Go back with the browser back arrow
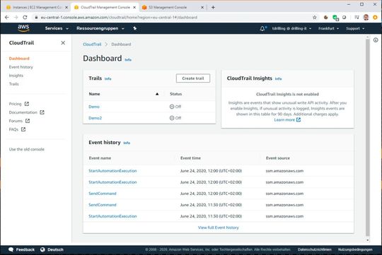 click(7, 17)
